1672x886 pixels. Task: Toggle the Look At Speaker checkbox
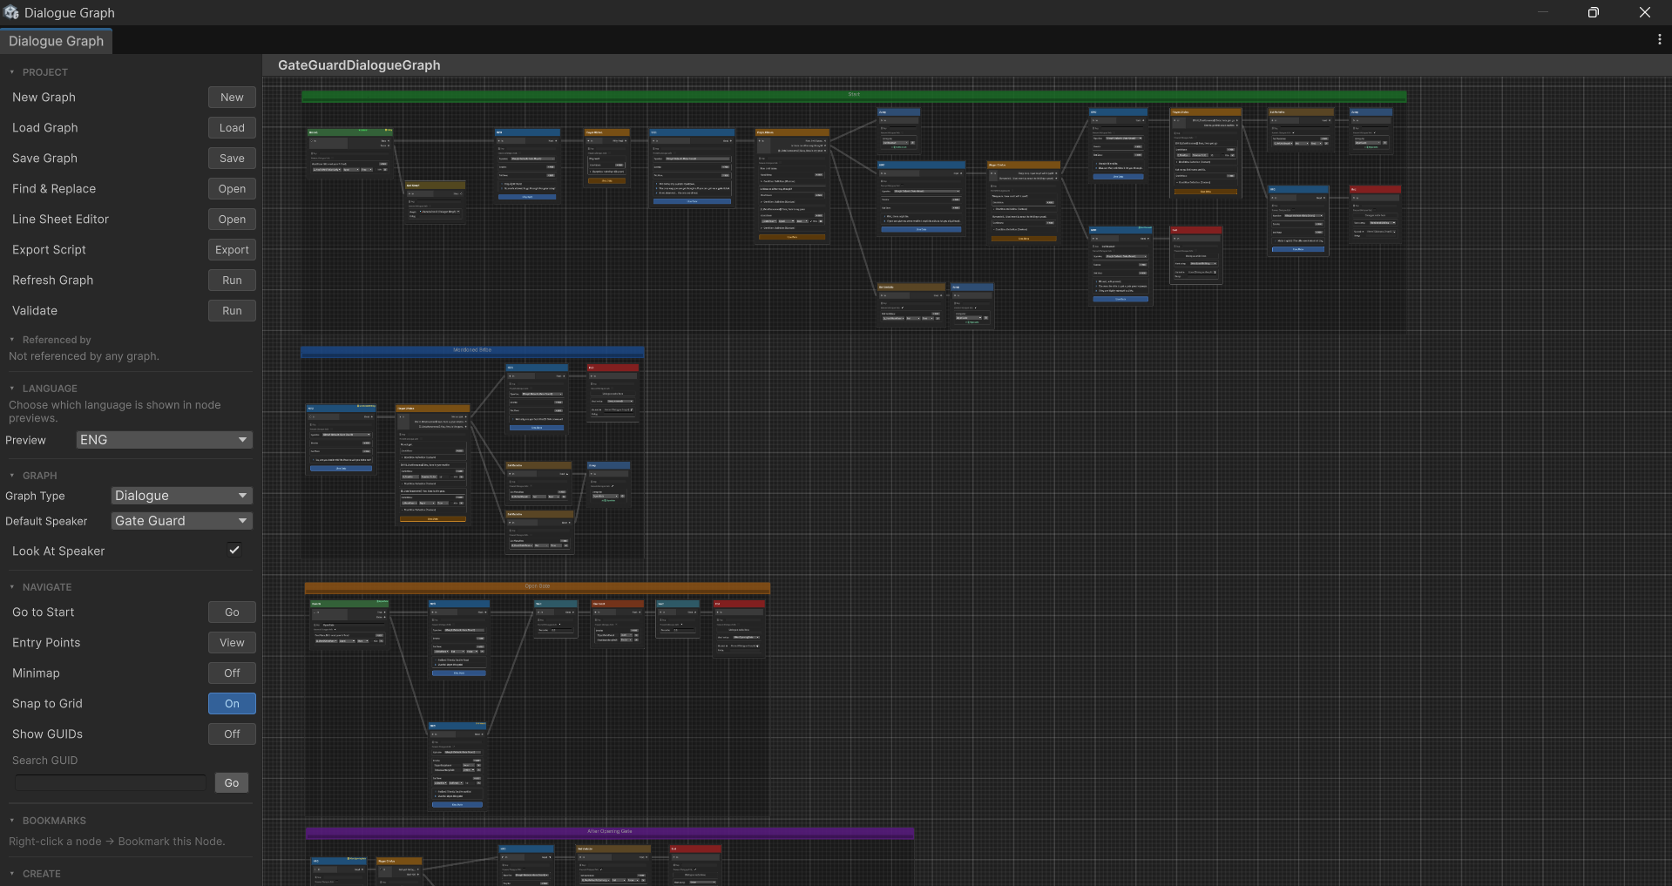coord(234,550)
